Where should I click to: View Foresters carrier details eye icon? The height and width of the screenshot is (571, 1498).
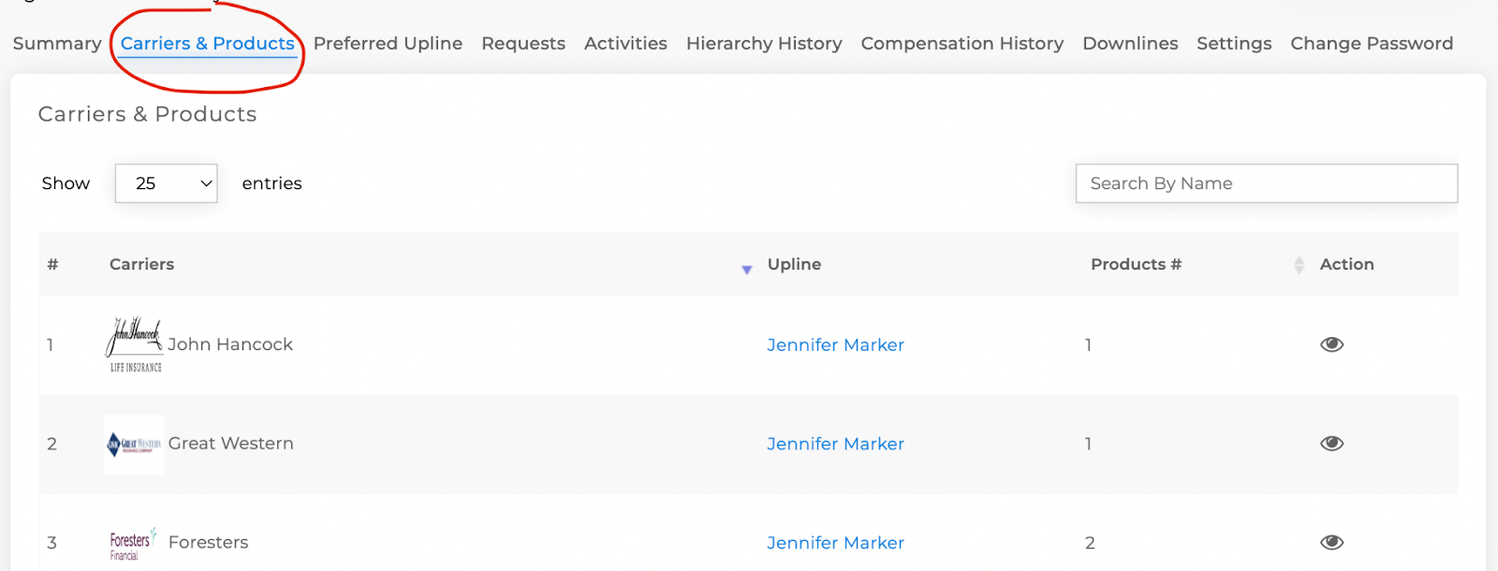coord(1331,543)
